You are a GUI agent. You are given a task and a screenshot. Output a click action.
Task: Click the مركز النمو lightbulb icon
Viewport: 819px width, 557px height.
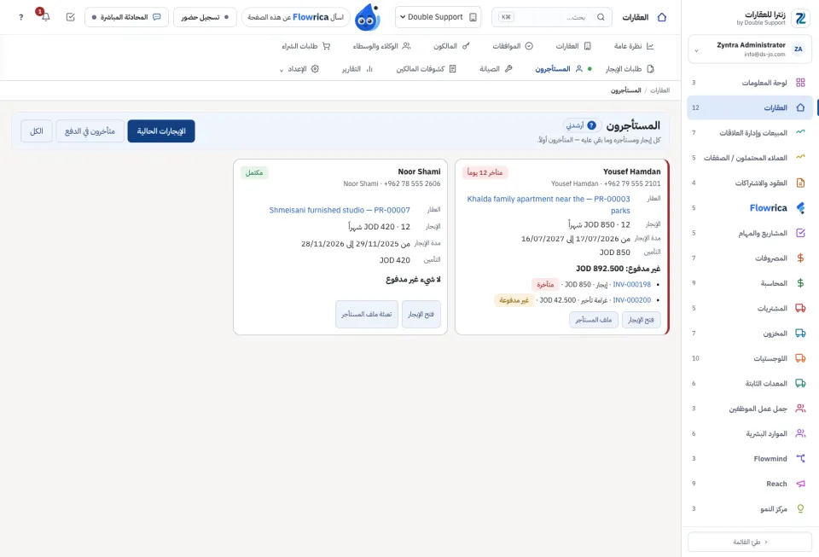pyautogui.click(x=800, y=508)
